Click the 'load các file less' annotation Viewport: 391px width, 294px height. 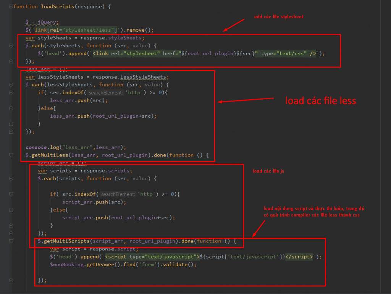321,101
